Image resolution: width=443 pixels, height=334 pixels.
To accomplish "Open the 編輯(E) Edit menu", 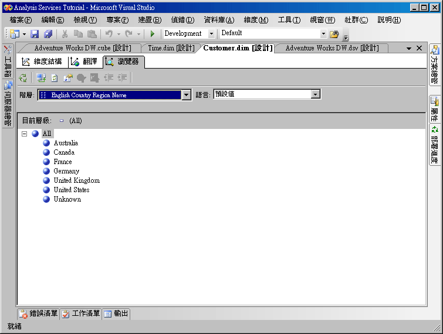I will [53, 20].
